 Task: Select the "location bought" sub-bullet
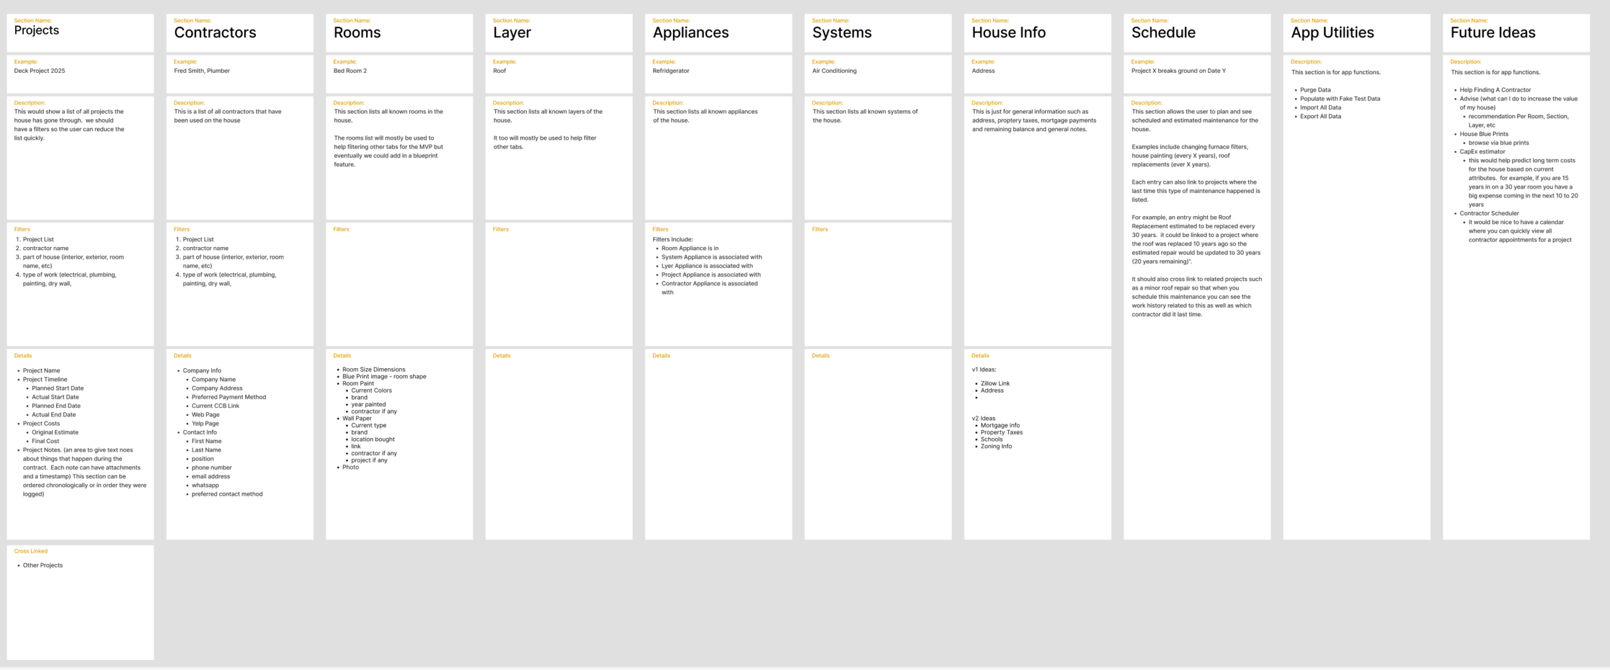[373, 439]
